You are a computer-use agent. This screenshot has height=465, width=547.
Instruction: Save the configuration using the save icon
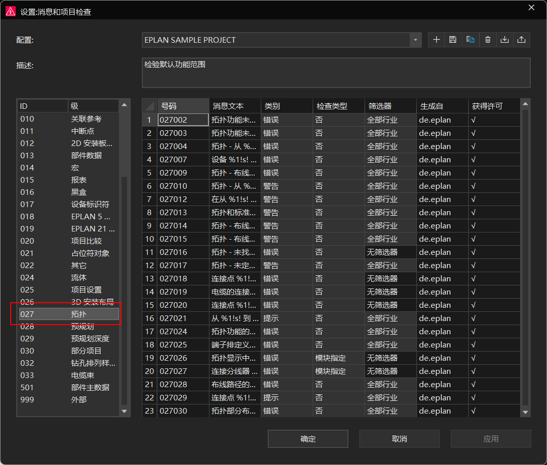453,40
